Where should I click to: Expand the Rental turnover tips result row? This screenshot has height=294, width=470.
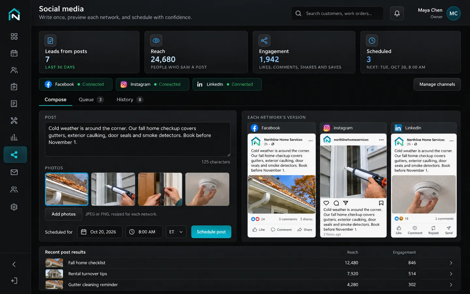click(x=250, y=274)
